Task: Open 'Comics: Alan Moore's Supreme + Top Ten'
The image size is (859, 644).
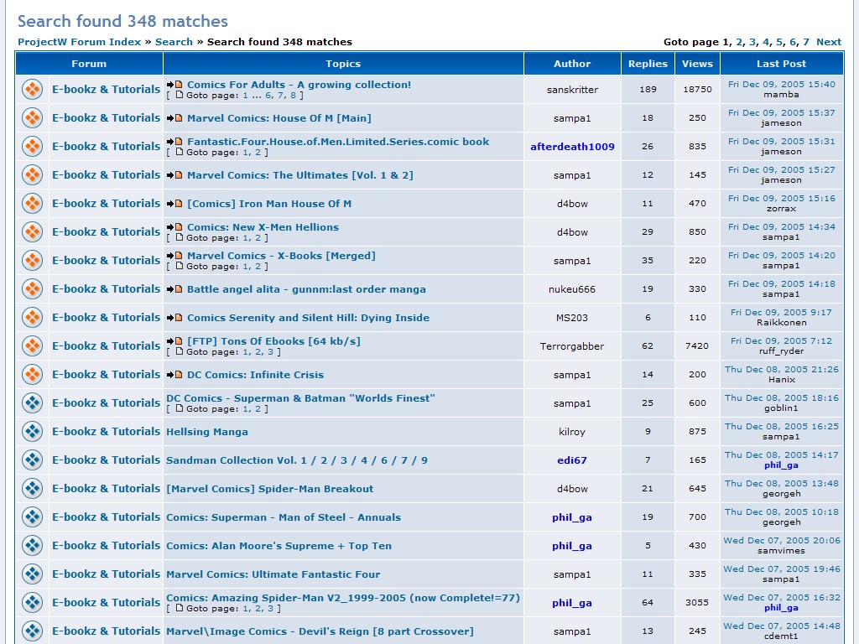Action: point(279,546)
